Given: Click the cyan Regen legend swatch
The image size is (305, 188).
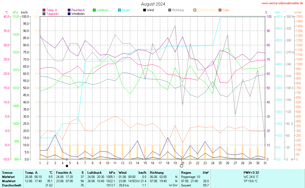Looking at the screenshot, I should 119,10.
